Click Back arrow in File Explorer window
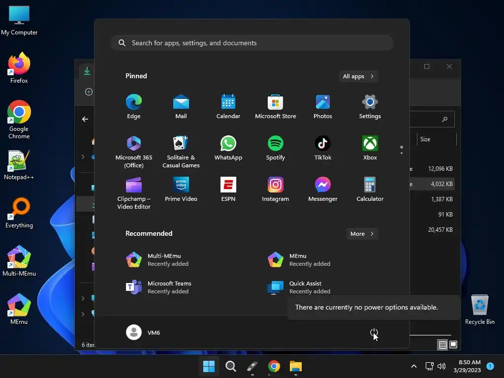 85,119
